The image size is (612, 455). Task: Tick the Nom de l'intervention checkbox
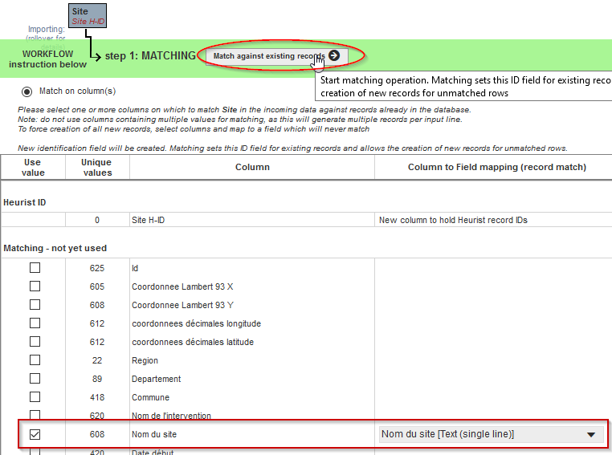pyautogui.click(x=35, y=416)
